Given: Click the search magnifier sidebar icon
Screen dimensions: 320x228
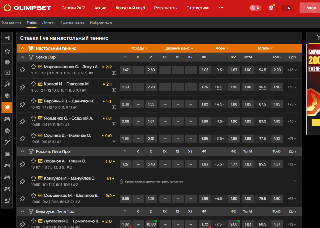Looking at the screenshot, I should tap(7, 84).
